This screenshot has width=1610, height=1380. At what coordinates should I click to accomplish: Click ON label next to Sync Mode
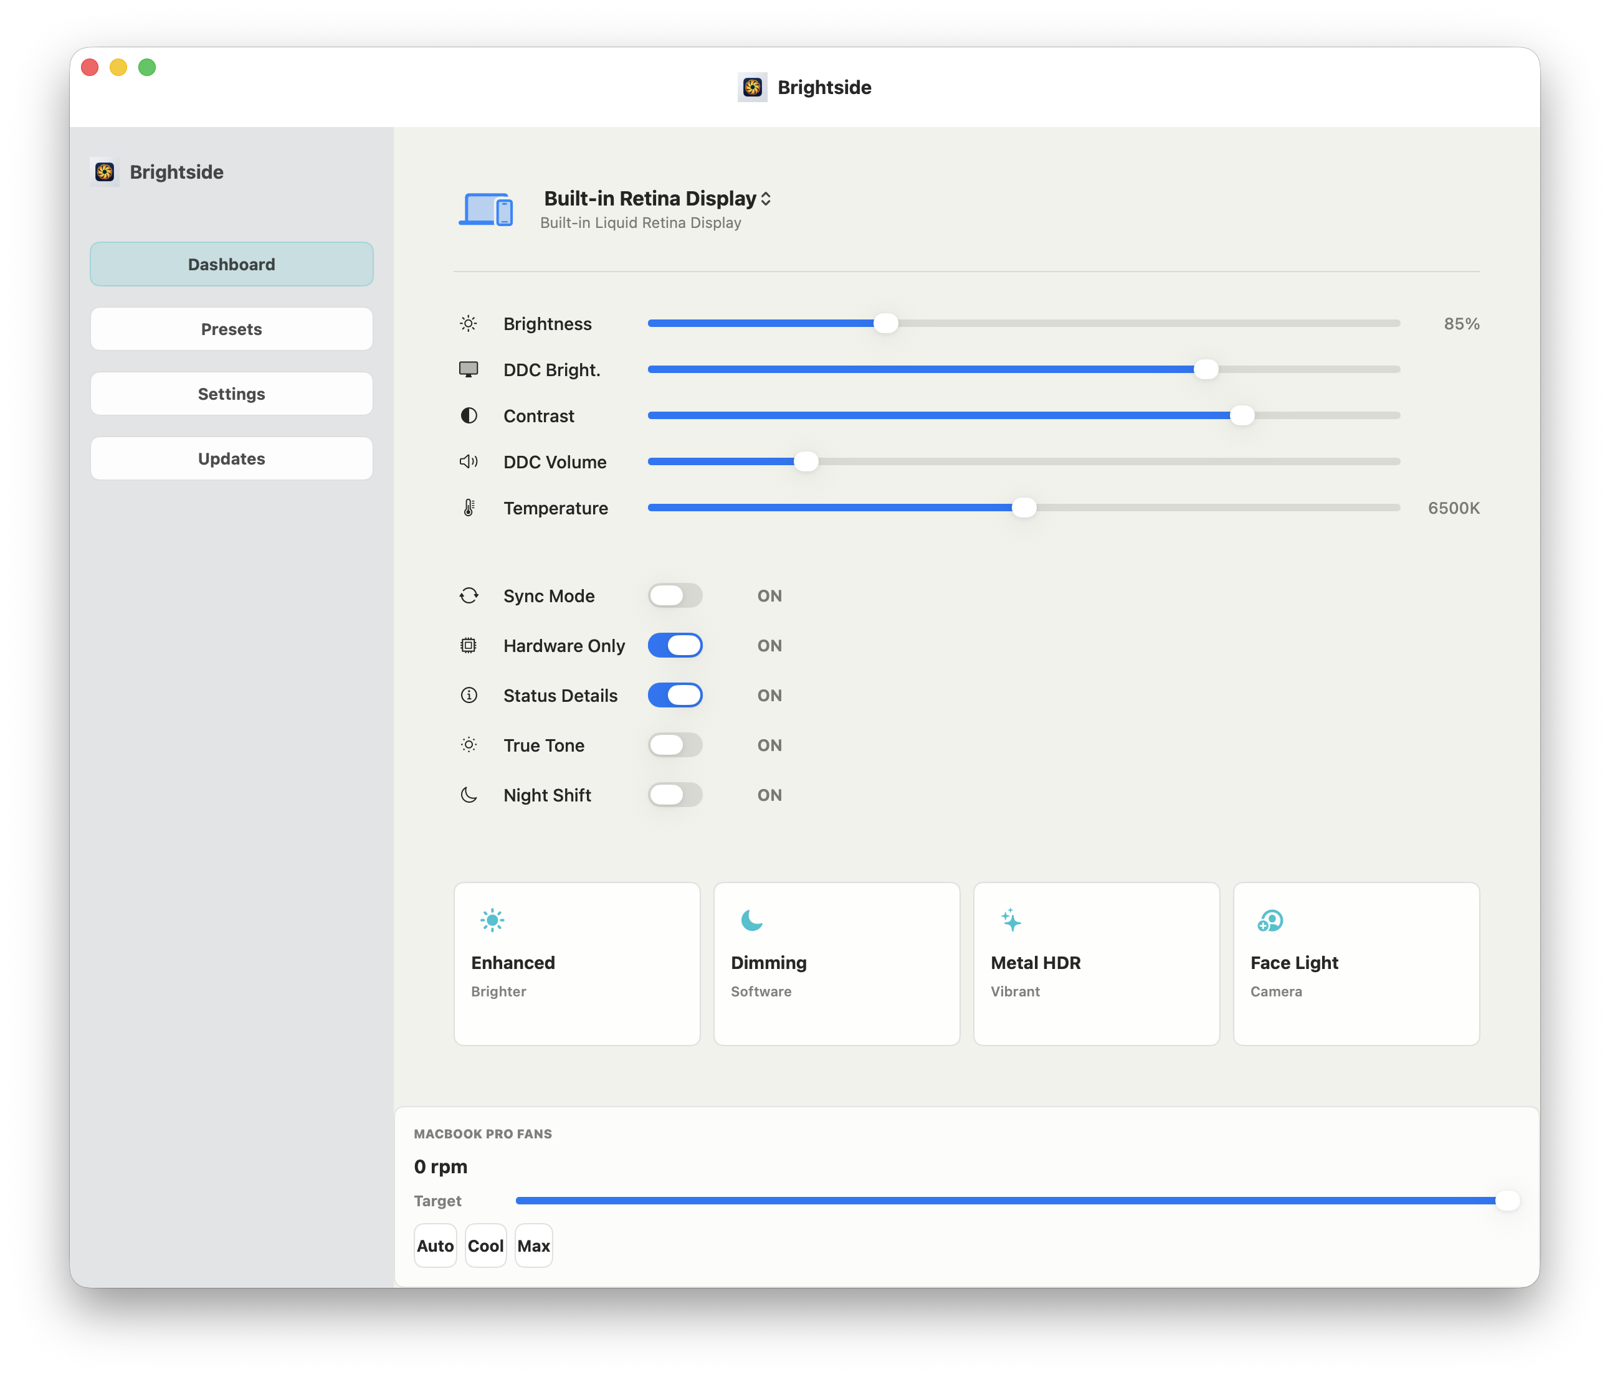[x=769, y=595]
